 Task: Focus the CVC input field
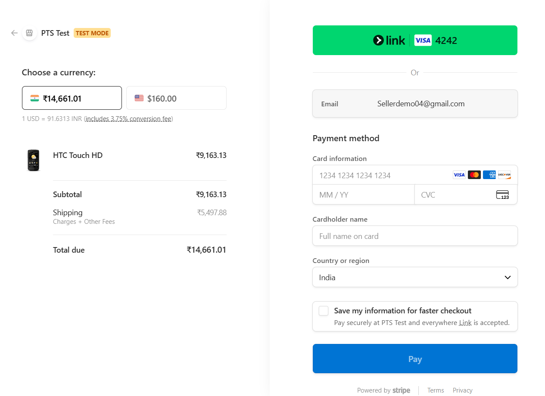click(x=466, y=195)
